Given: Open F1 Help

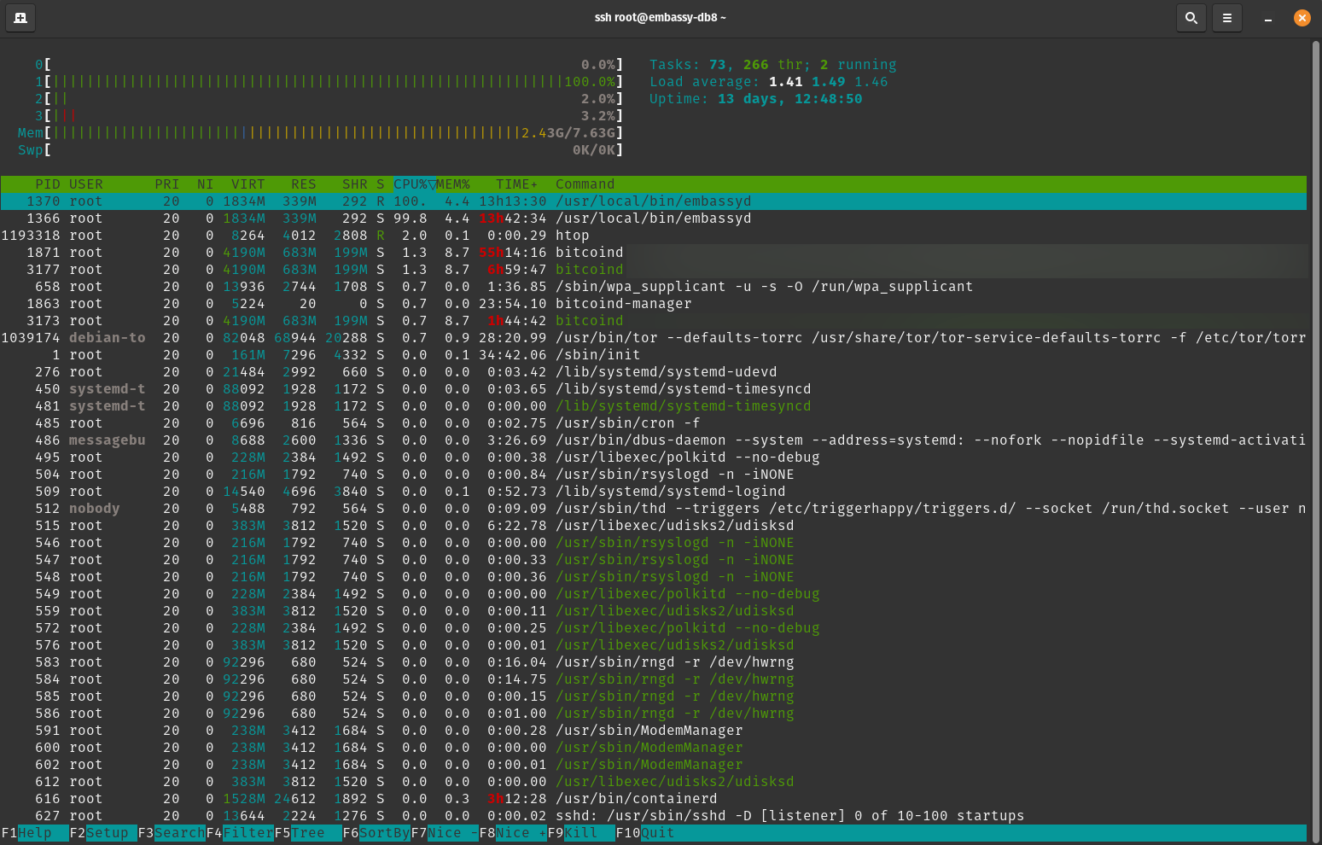Looking at the screenshot, I should [34, 832].
